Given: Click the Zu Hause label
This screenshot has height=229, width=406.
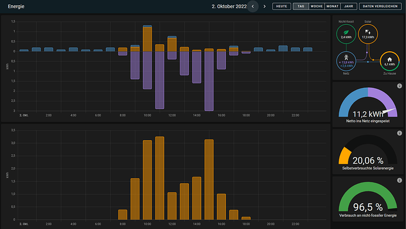Looking at the screenshot, I should pos(390,74).
